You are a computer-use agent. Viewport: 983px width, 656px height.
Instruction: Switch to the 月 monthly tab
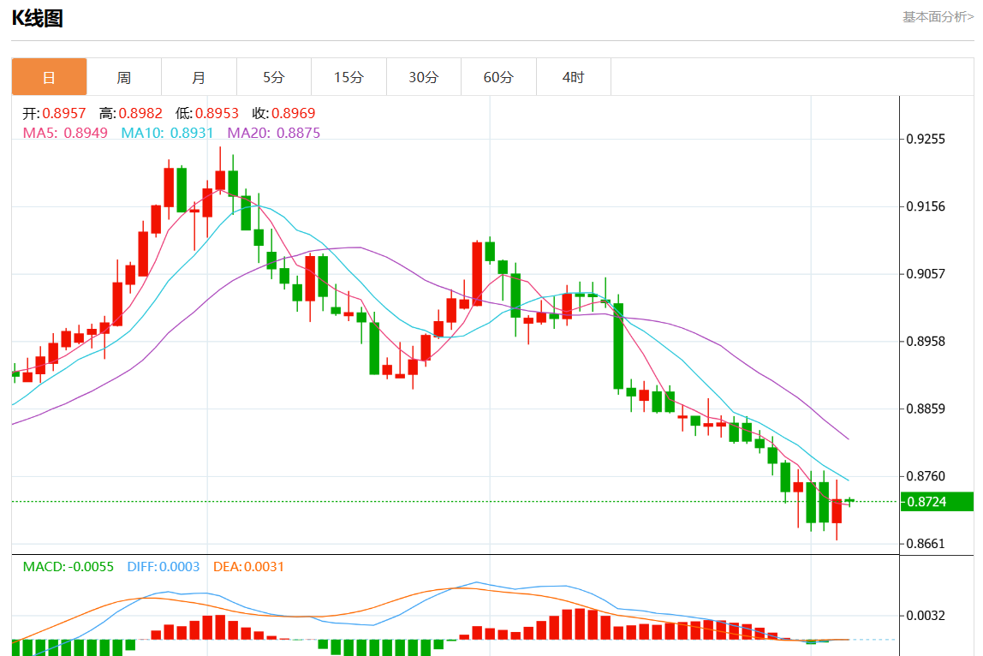199,77
